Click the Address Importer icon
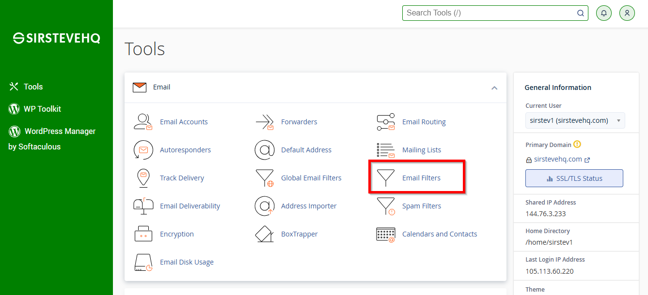This screenshot has height=295, width=648. coord(265,206)
